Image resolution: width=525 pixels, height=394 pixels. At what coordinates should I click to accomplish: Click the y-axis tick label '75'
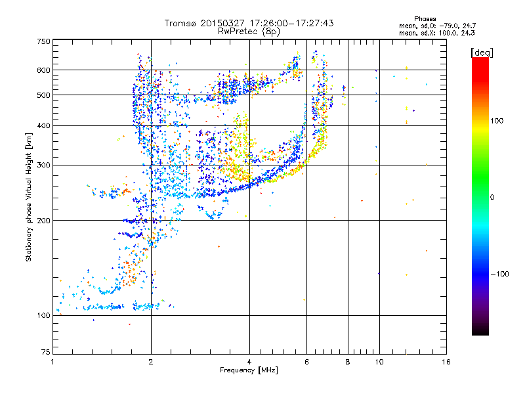click(x=46, y=352)
